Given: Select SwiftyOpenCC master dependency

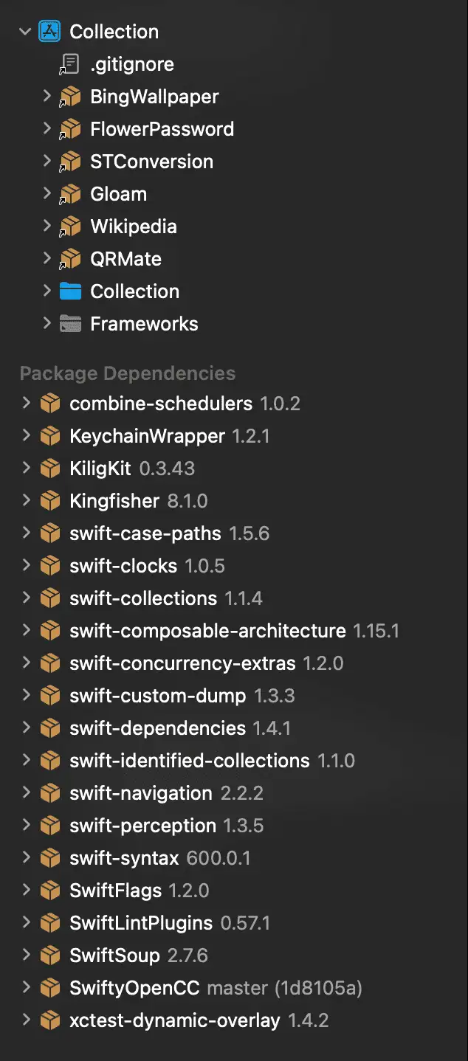Looking at the screenshot, I should click(216, 988).
